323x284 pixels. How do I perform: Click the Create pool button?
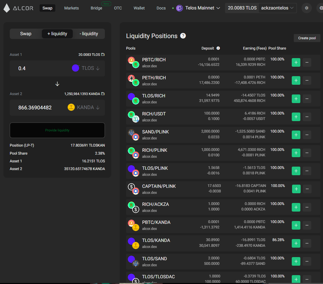point(307,38)
